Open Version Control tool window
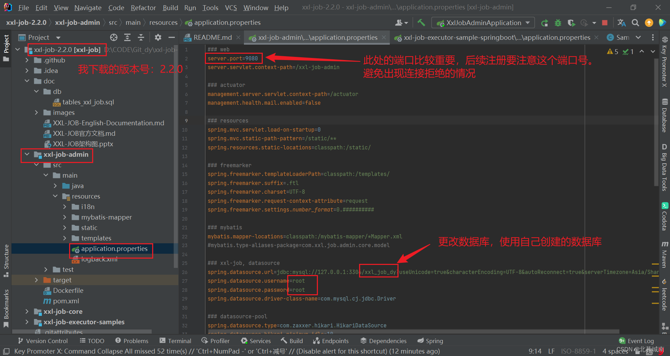670x356 pixels. point(43,341)
